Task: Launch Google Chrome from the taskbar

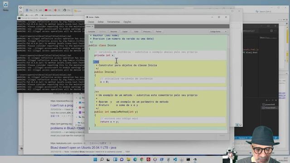Action: click(x=142, y=159)
